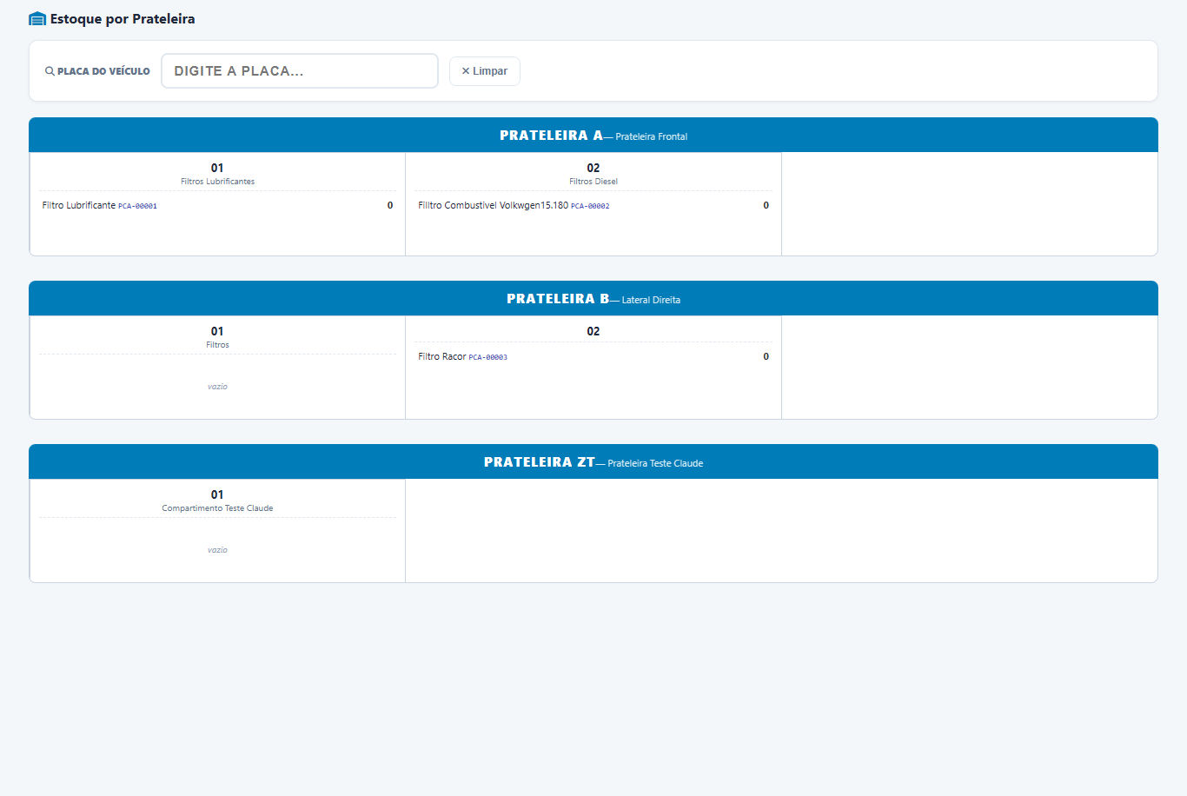Click the X icon on the Limpar button
The height and width of the screenshot is (796, 1187).
tap(466, 71)
